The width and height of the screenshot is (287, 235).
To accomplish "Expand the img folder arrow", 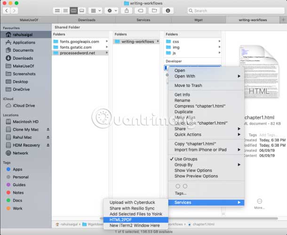I will pos(219,47).
